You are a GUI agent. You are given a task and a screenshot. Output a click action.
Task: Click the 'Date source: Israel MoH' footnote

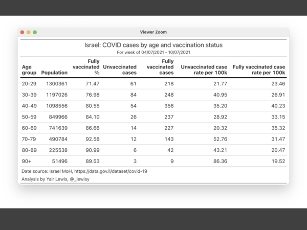click(84, 171)
